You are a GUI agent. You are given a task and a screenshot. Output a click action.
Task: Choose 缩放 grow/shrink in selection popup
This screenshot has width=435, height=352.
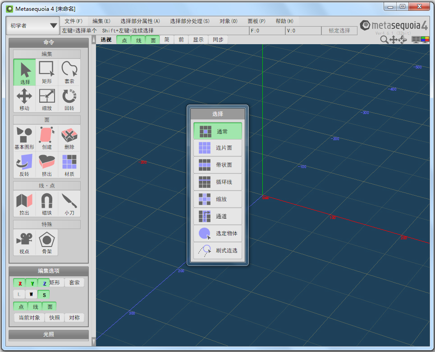pyautogui.click(x=218, y=199)
